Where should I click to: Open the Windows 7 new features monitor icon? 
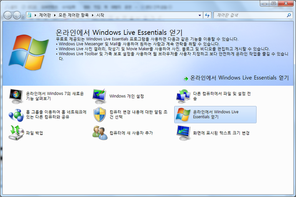16,96
